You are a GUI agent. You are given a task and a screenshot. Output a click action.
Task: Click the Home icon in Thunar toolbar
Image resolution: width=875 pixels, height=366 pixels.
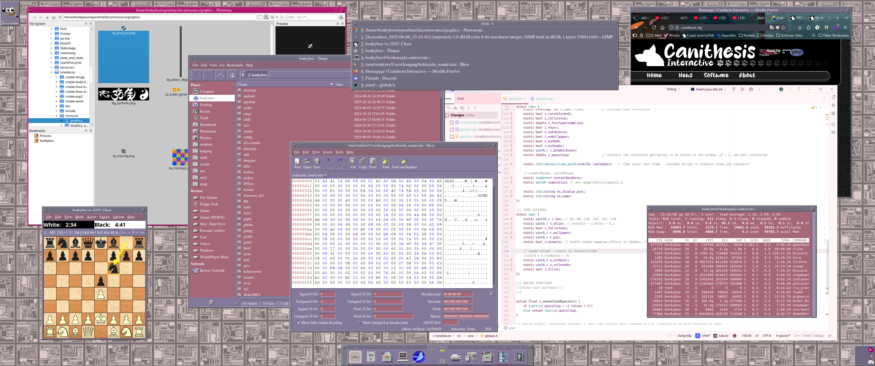tap(232, 75)
